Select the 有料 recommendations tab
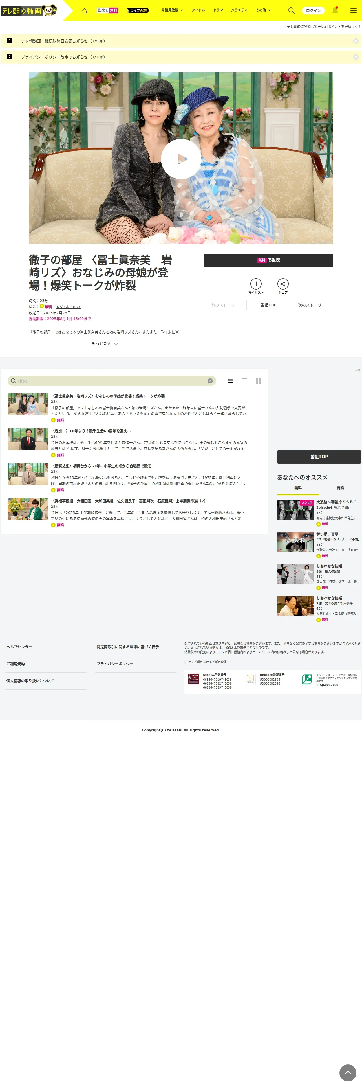 tap(340, 488)
